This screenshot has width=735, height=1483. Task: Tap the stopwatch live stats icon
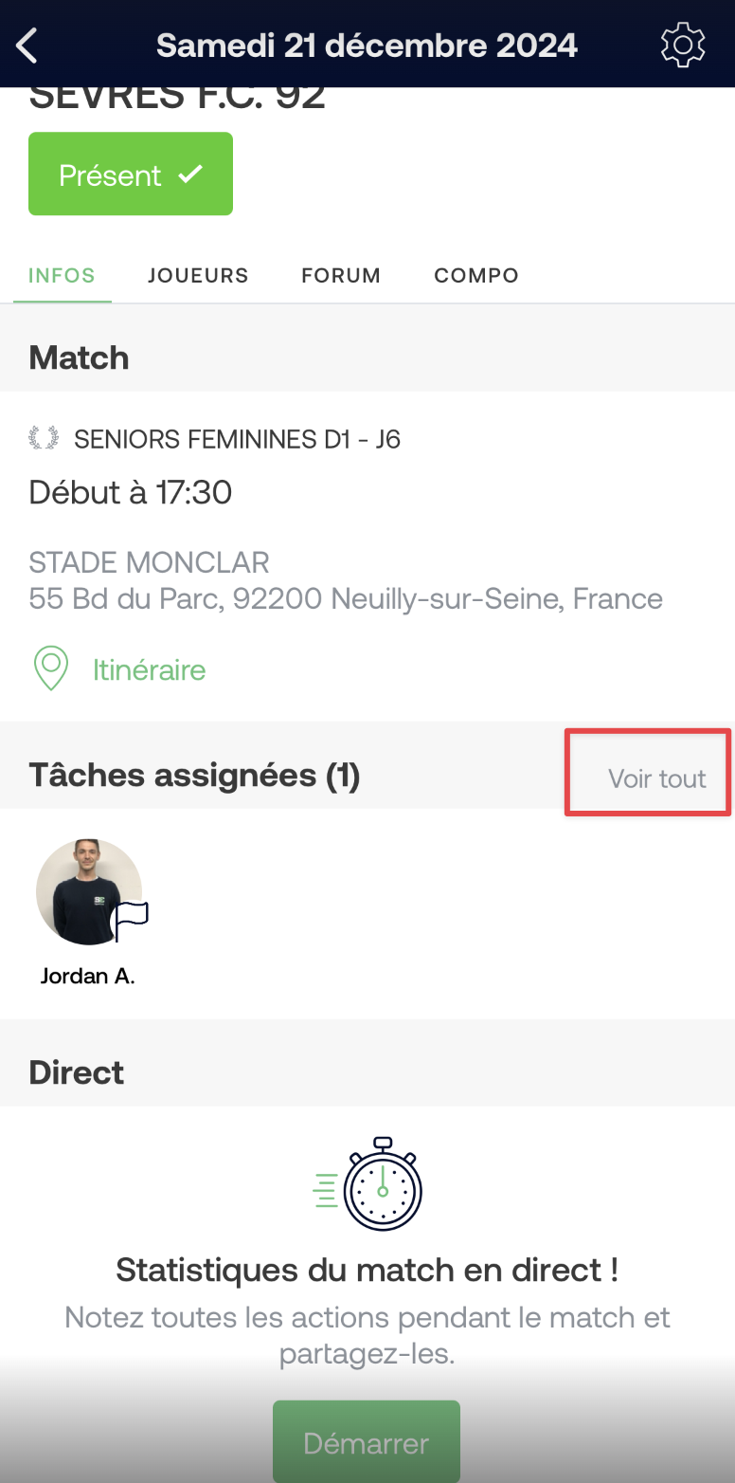(x=368, y=1184)
